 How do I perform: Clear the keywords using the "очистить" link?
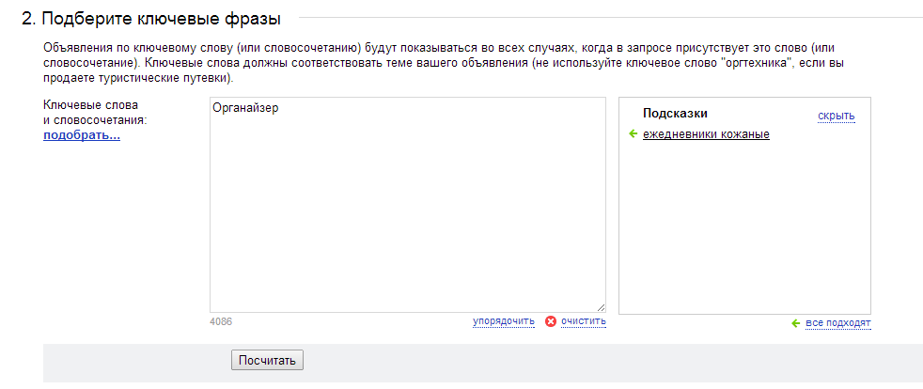(x=584, y=320)
